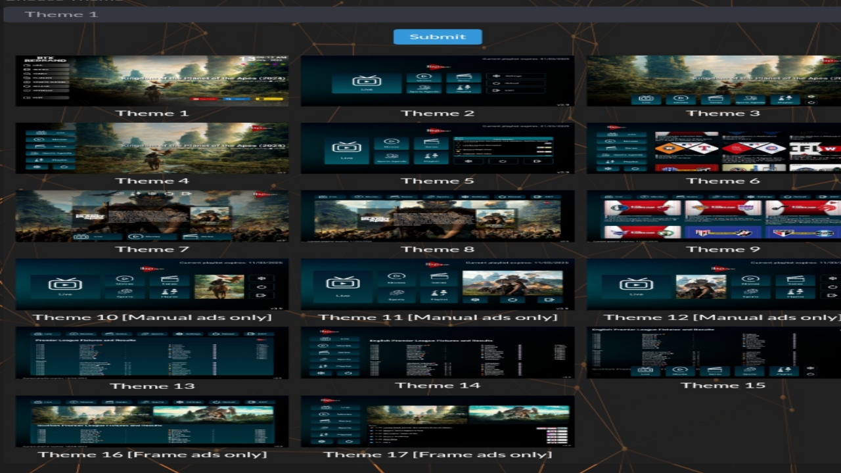841x473 pixels.
Task: Click the "Theme 1" caption label
Action: pyautogui.click(x=152, y=113)
